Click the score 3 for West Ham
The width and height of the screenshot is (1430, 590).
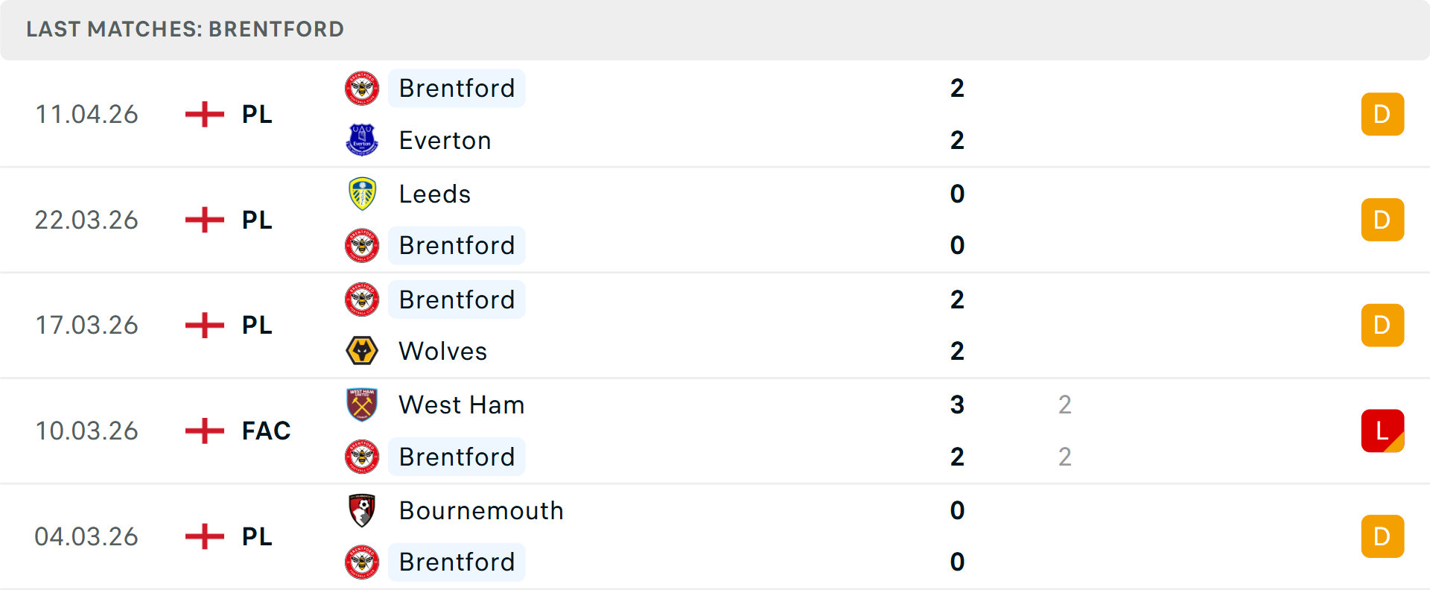(x=957, y=406)
